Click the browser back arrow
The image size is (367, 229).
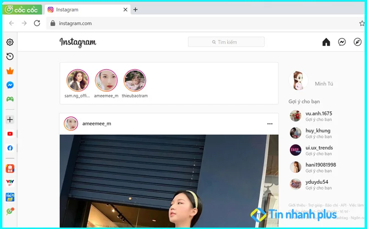tap(11, 23)
